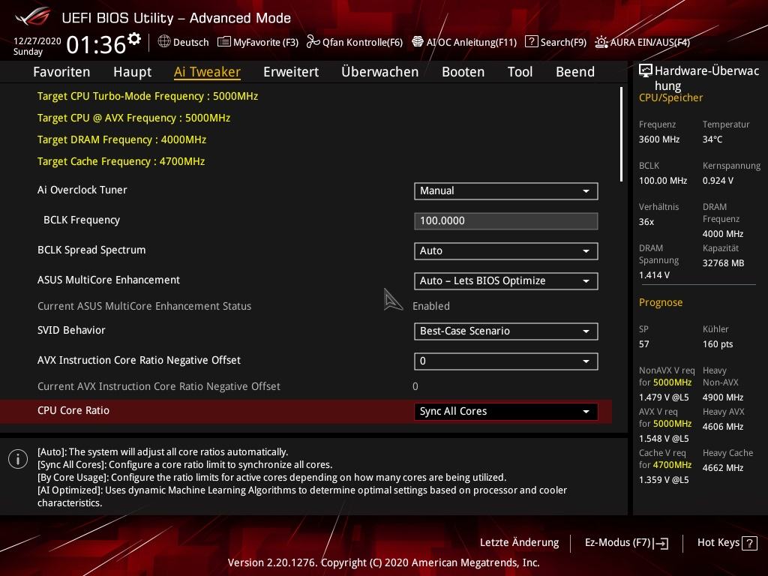Select the Ai Overclock Tuner label

[x=82, y=190]
